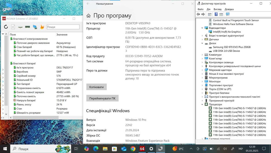The width and height of the screenshot is (271, 153).
Task: Click the volume speaker tray icon
Action: (225, 149)
